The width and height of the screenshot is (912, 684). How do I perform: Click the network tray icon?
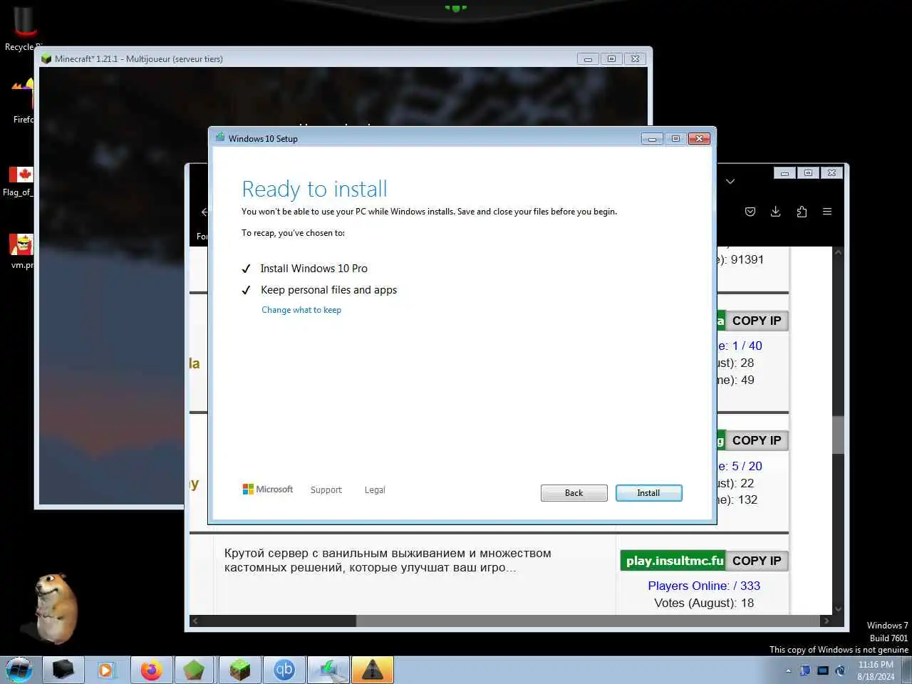[823, 670]
